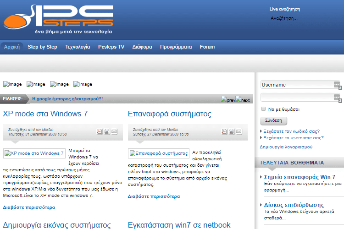Click Διαβάστε περισσότερα under XP mode article
Viewport: 344px width, 229px height.
pyautogui.click(x=29, y=207)
